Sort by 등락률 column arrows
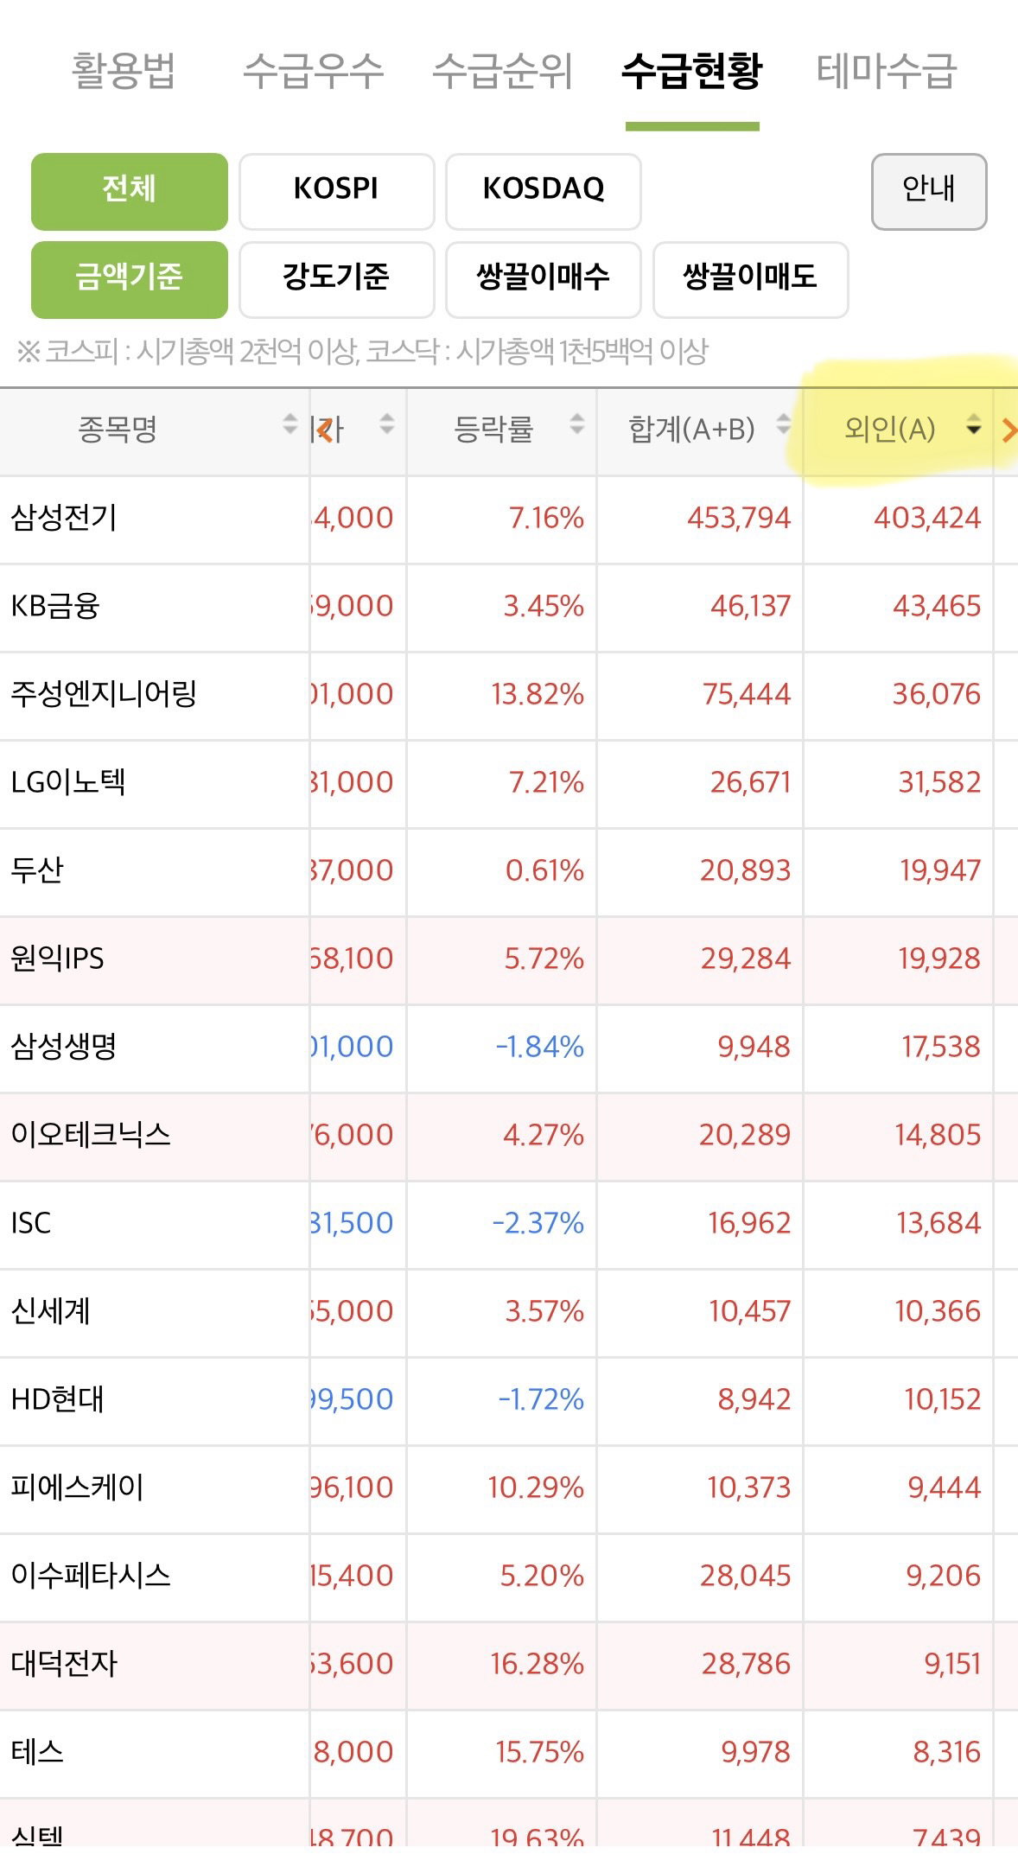This screenshot has width=1018, height=1854. click(x=576, y=424)
